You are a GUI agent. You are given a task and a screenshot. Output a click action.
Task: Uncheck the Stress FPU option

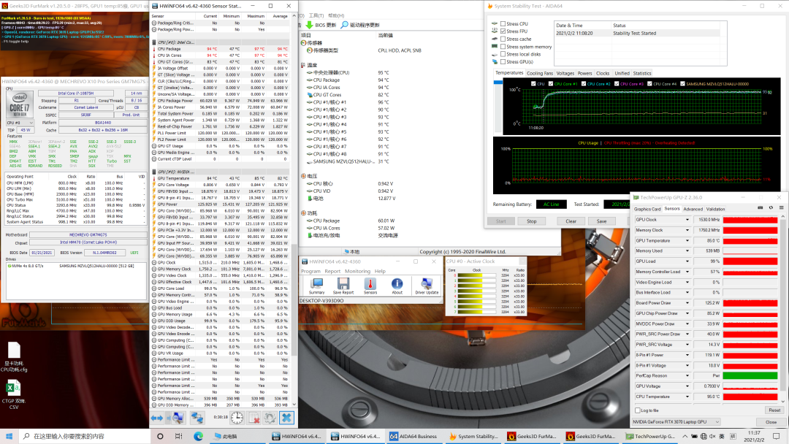[503, 31]
